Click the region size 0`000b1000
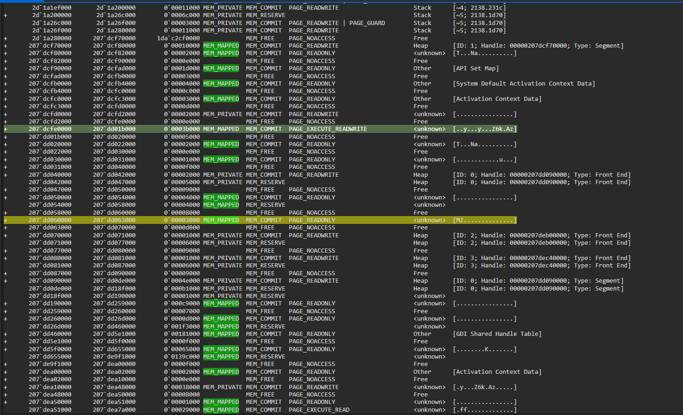Screen dimensions: 683x415 [182, 289]
